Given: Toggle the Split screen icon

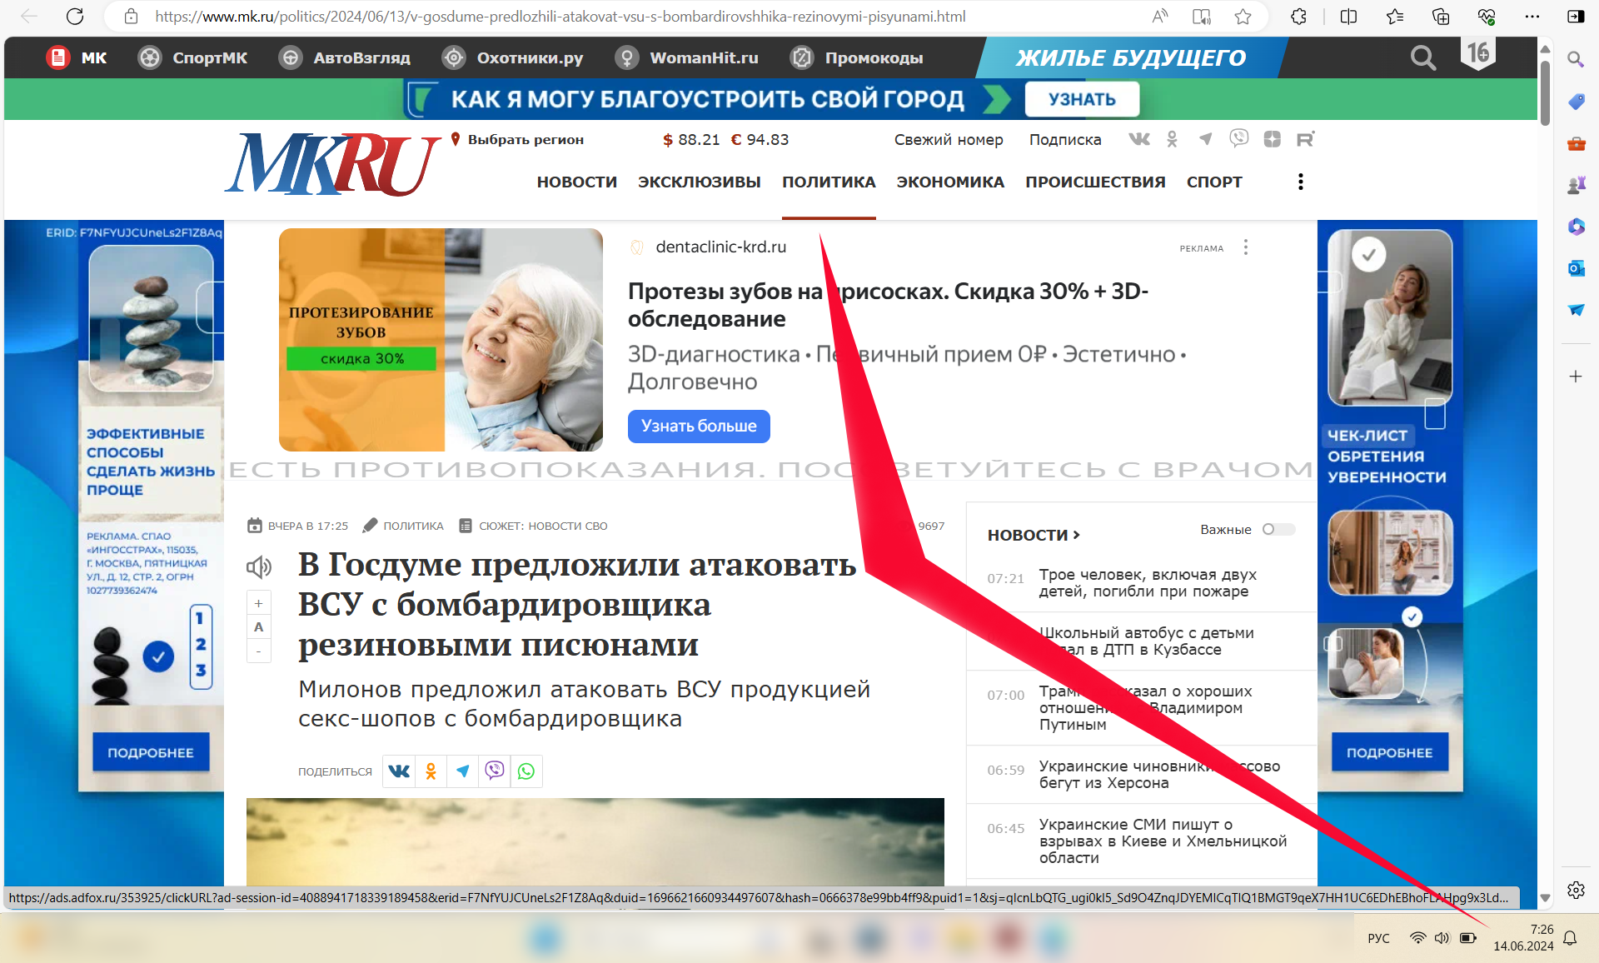Looking at the screenshot, I should pyautogui.click(x=1348, y=16).
